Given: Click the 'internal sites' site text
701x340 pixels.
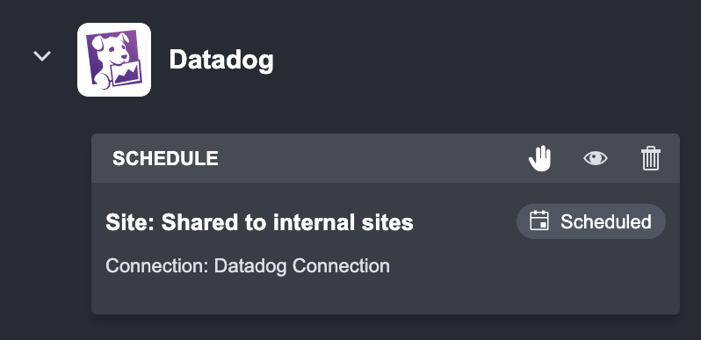Looking at the screenshot, I should (x=343, y=222).
